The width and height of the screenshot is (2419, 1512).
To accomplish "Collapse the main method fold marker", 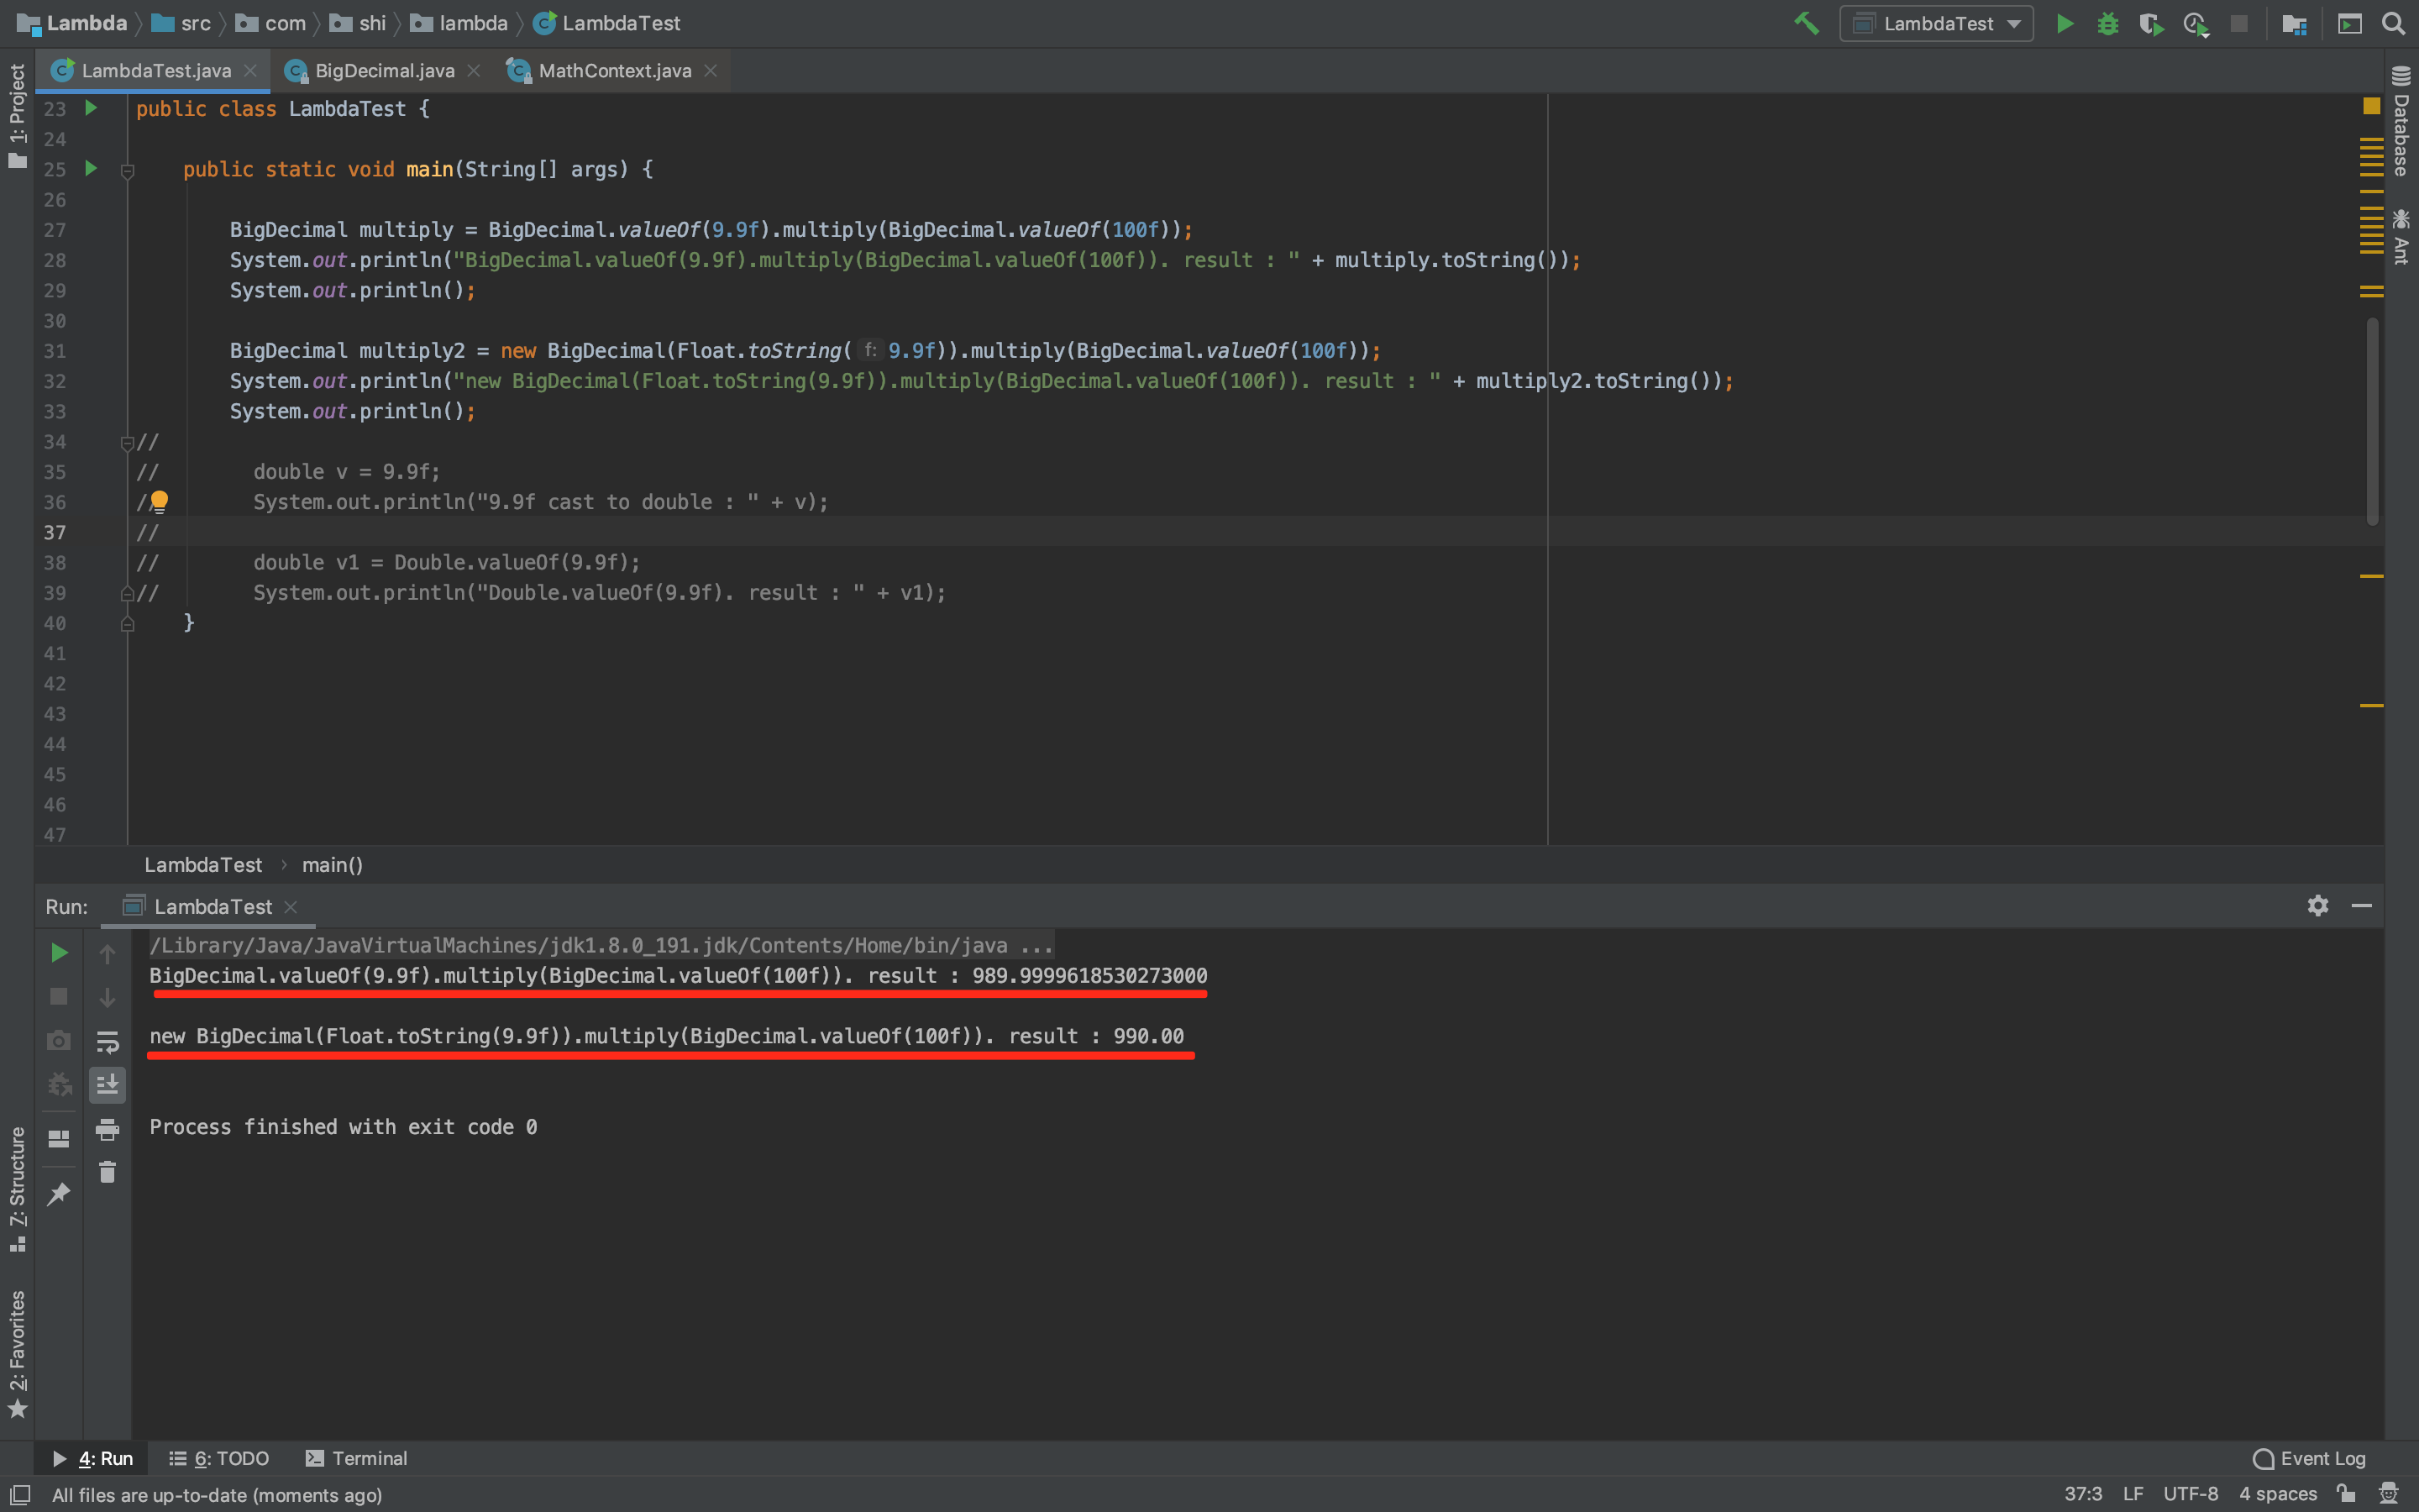I will click(128, 171).
